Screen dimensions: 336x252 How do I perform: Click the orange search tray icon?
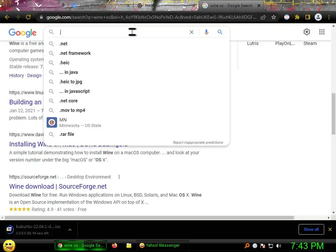coord(247,245)
